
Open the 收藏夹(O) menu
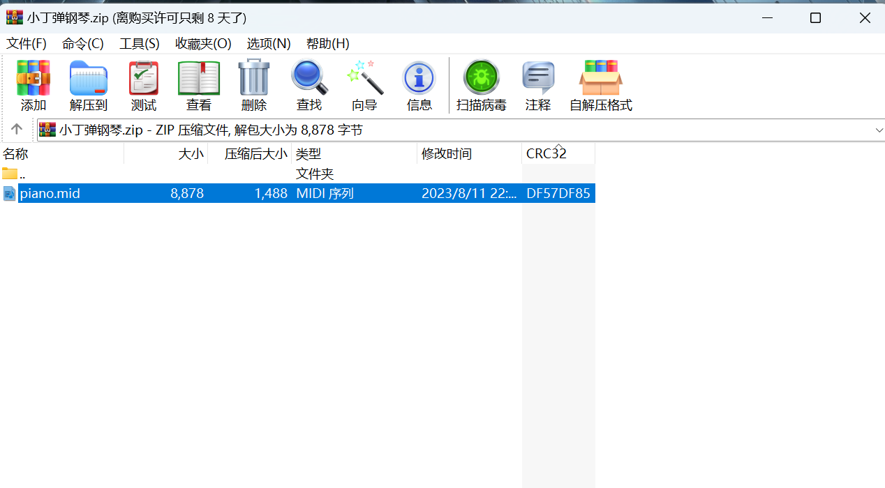[x=203, y=43]
